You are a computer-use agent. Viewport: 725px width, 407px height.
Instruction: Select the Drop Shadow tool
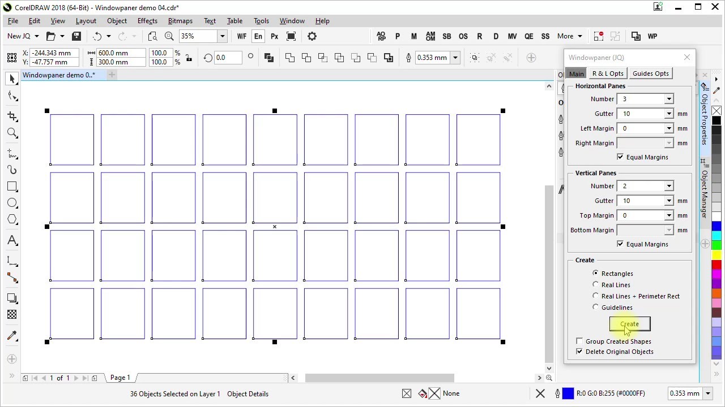(12, 298)
